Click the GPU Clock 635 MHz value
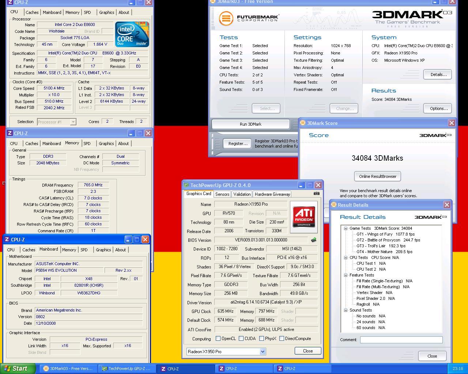The image size is (468, 374). click(x=225, y=311)
